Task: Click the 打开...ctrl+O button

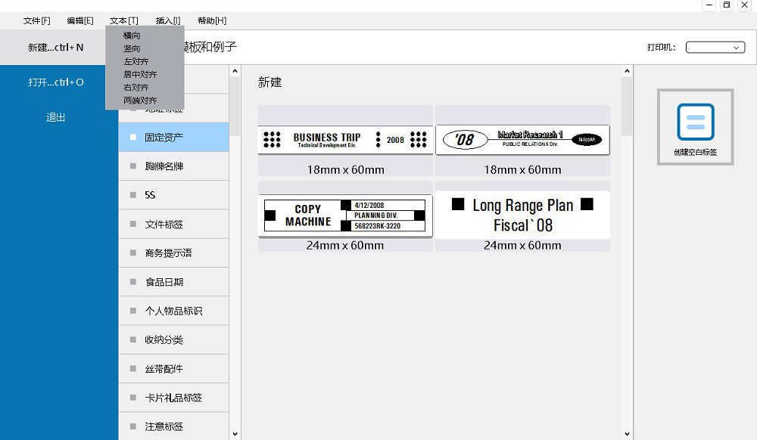Action: tap(55, 82)
